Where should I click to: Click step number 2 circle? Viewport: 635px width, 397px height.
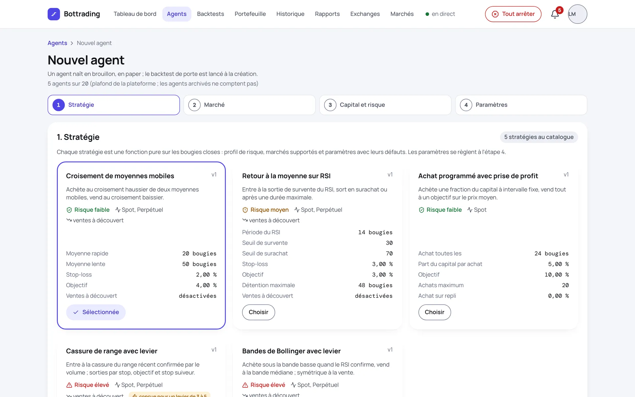[194, 105]
